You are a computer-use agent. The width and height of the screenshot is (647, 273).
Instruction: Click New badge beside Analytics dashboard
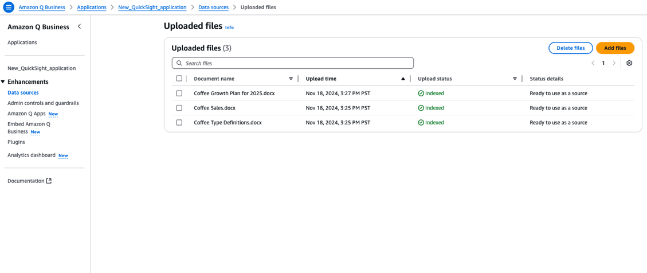coord(63,155)
